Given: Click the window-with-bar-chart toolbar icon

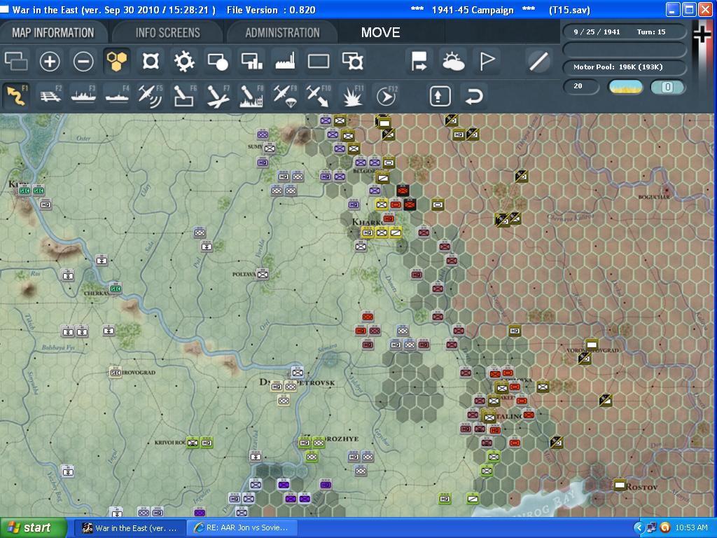Looking at the screenshot, I should (251, 61).
